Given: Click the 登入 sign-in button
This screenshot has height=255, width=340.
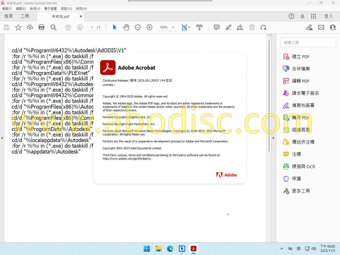Looking at the screenshot, I should pos(328,16).
